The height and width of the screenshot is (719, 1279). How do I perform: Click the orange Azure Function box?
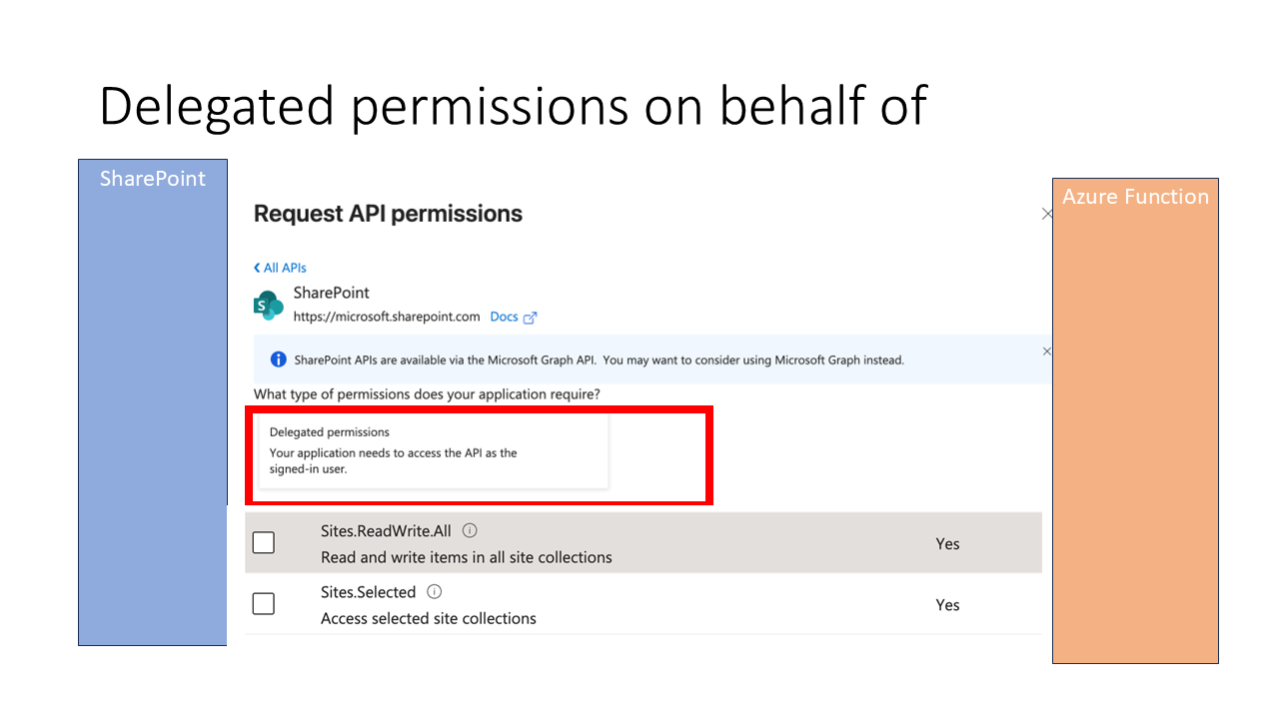click(1135, 420)
